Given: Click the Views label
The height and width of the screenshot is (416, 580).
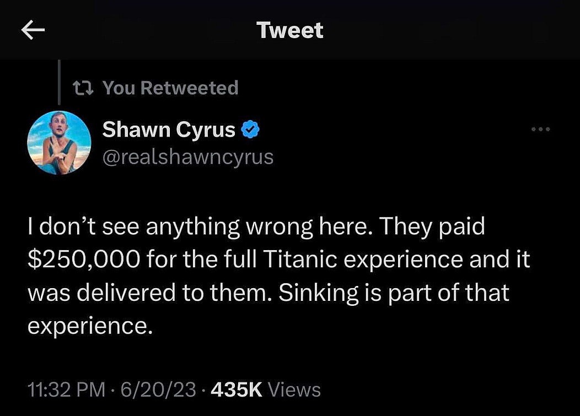Looking at the screenshot, I should coord(294,390).
